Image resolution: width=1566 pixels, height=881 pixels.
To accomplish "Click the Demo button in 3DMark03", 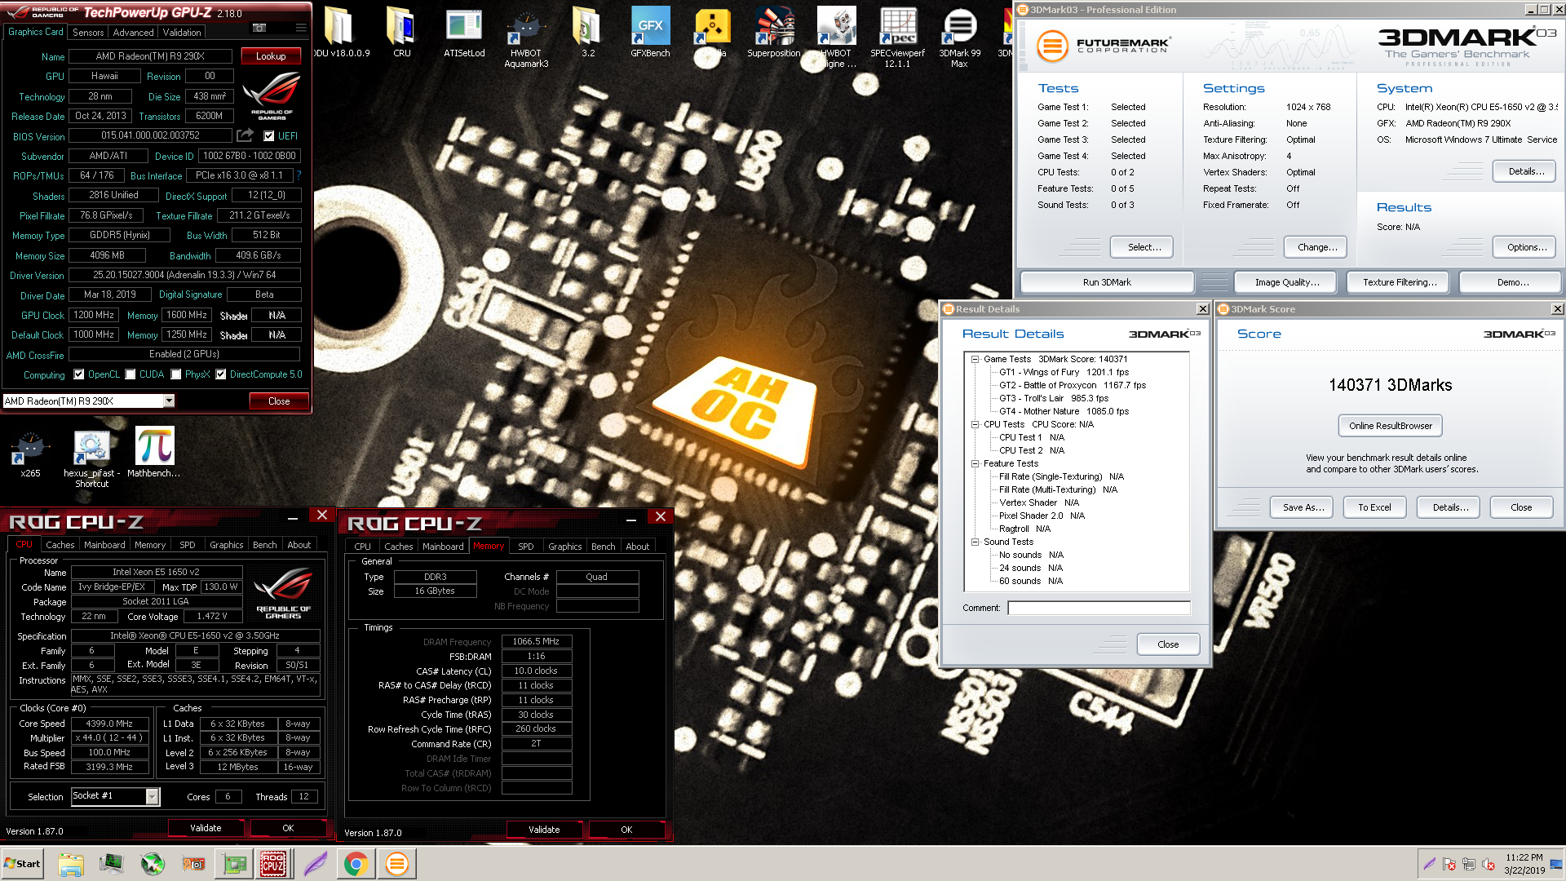I will pyautogui.click(x=1511, y=282).
